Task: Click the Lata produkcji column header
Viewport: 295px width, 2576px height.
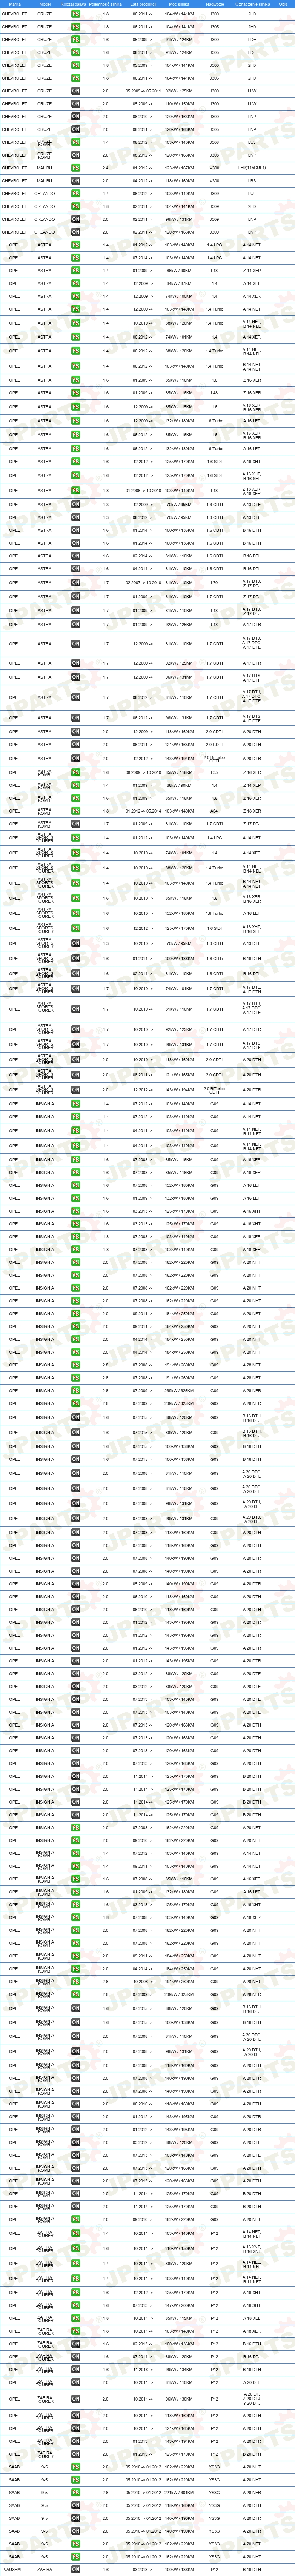Action: coord(143,4)
